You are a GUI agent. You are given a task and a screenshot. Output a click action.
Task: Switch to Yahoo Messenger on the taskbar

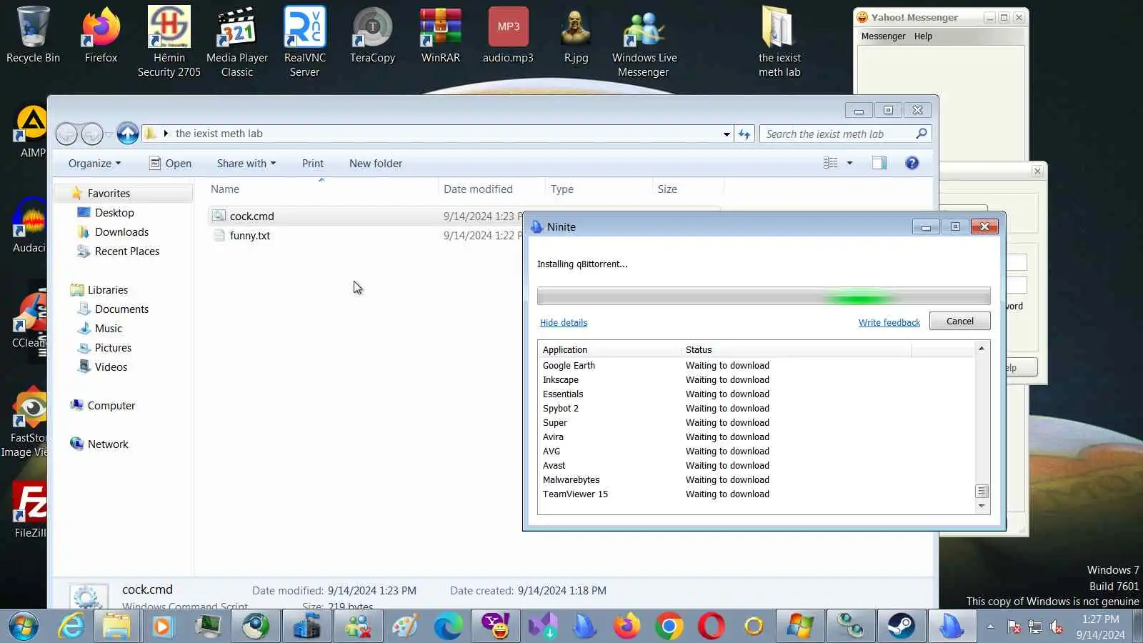point(495,627)
